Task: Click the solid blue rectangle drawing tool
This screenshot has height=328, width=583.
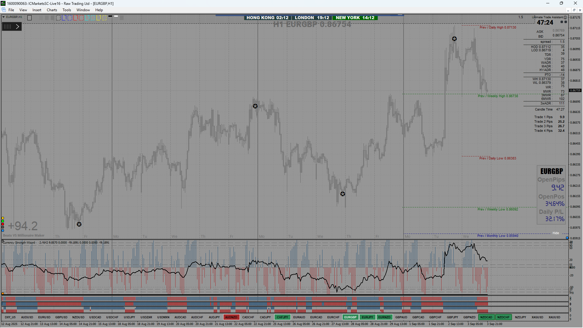Action: click(64, 18)
